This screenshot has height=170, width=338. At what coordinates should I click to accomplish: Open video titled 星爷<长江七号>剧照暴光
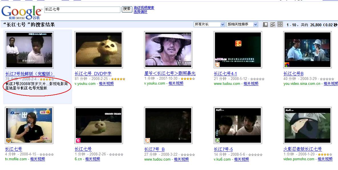coord(170,73)
